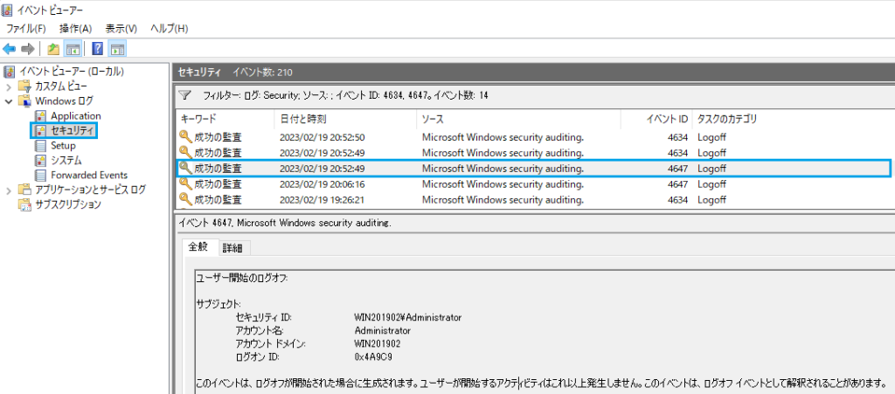Click the Up one level folder icon
The width and height of the screenshot is (895, 394).
[53, 49]
